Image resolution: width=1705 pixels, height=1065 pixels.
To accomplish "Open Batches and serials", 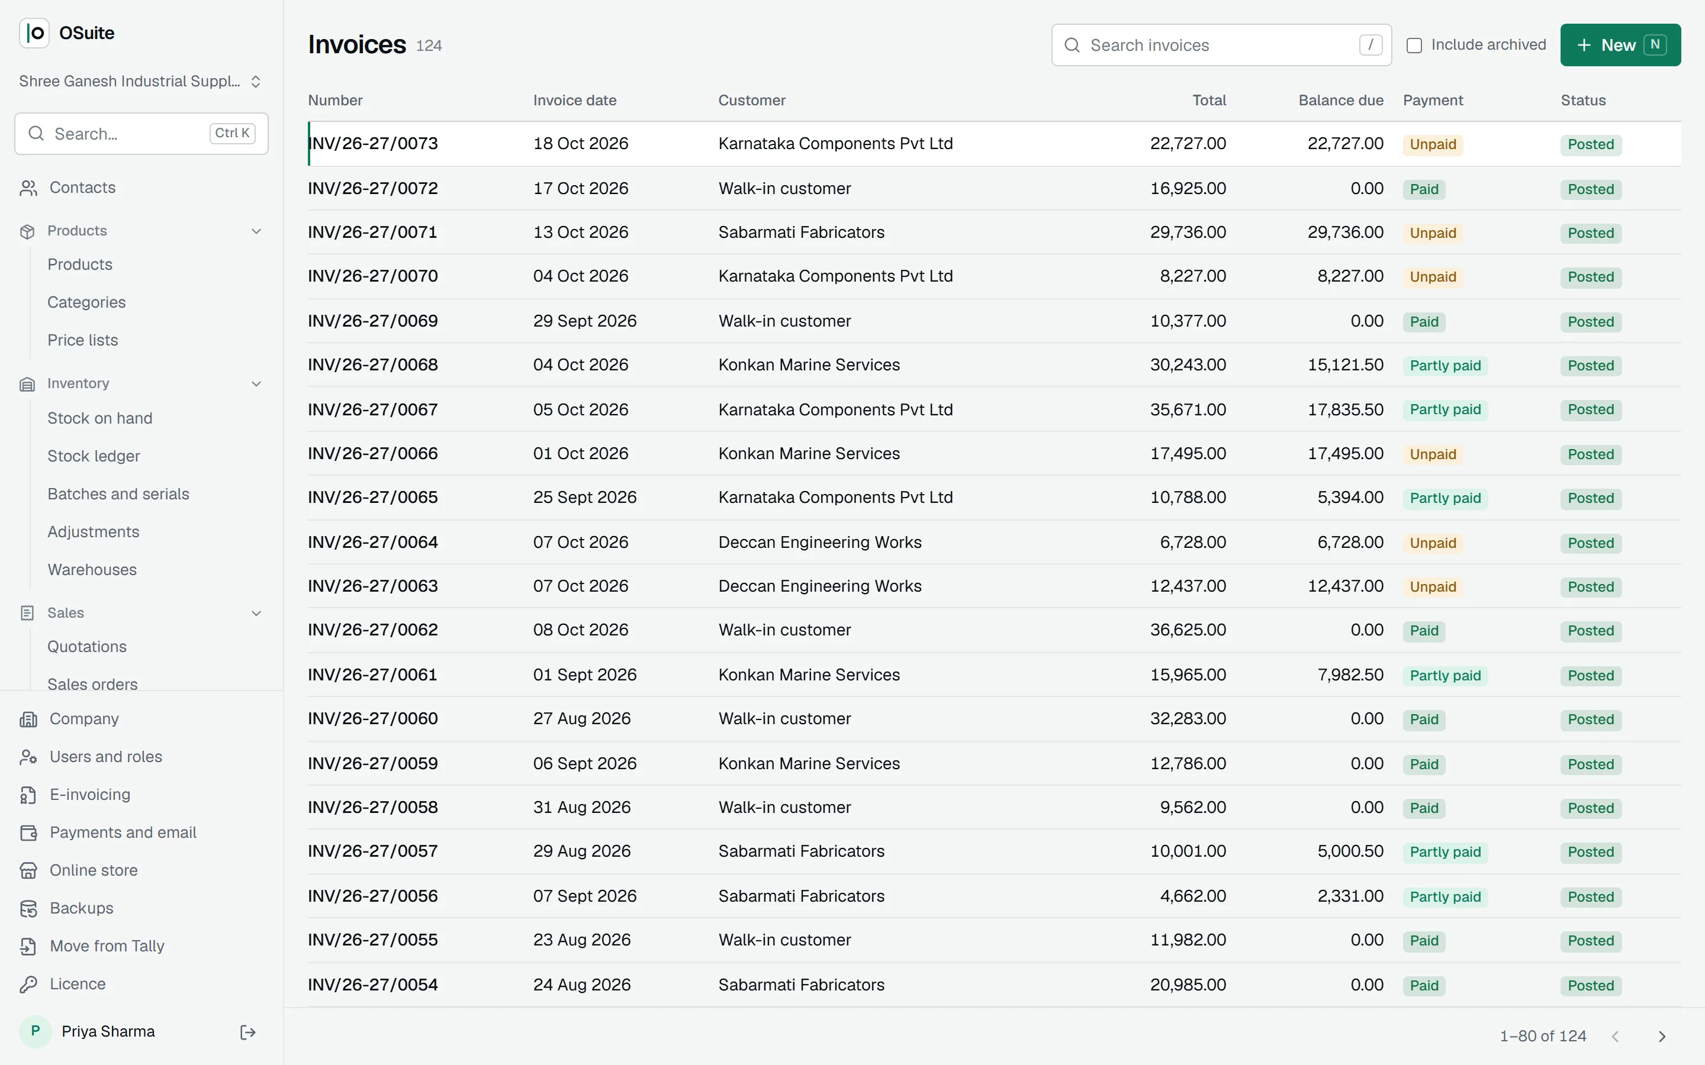I will tap(118, 494).
